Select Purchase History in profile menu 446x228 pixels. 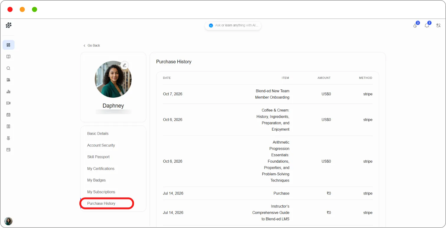click(101, 204)
